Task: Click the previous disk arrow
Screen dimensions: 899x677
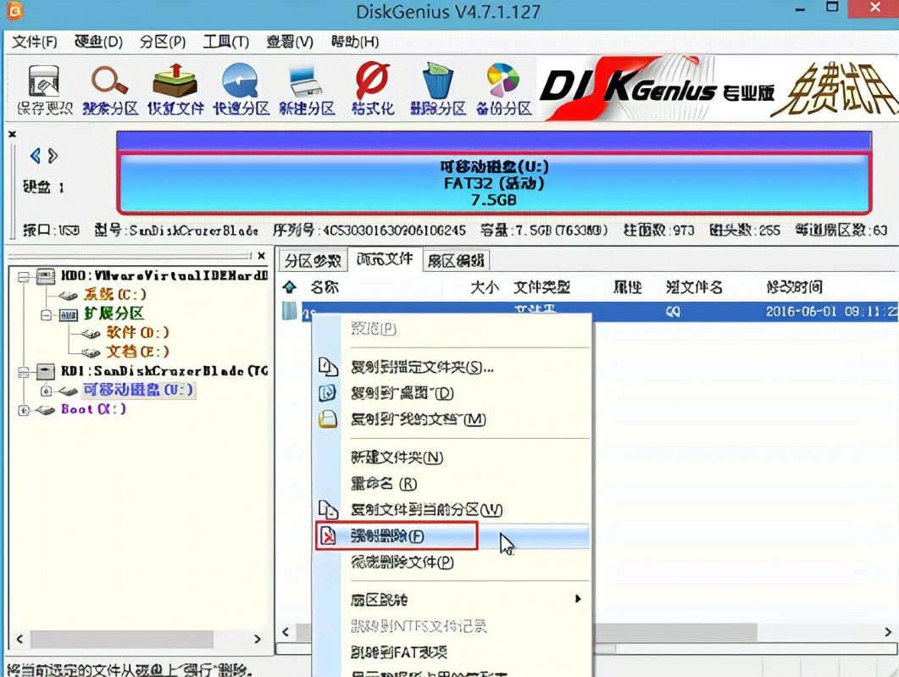Action: [x=36, y=156]
